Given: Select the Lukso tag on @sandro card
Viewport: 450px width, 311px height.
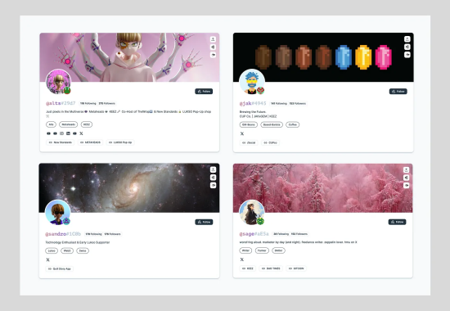Looking at the screenshot, I should click(52, 250).
